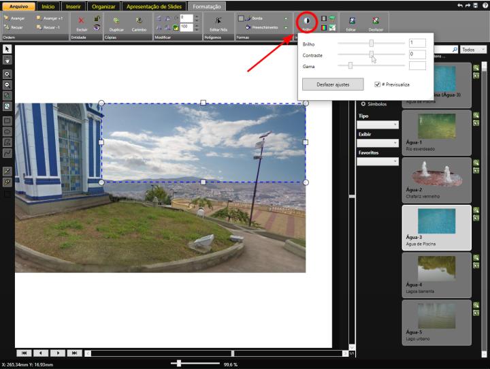
Task: Click the zoom level slider handle at bottom
Action: pos(179,363)
